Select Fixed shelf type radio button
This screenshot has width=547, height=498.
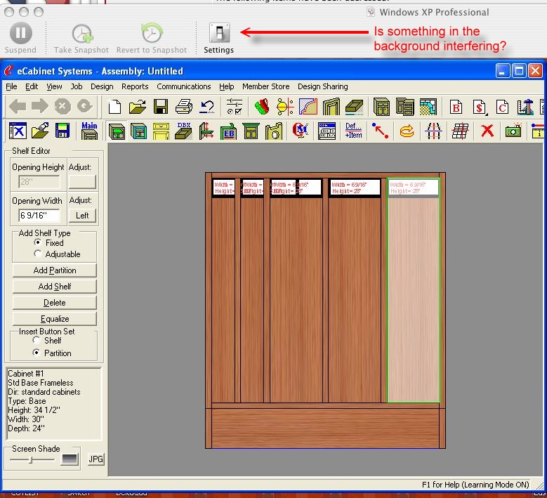coord(38,242)
